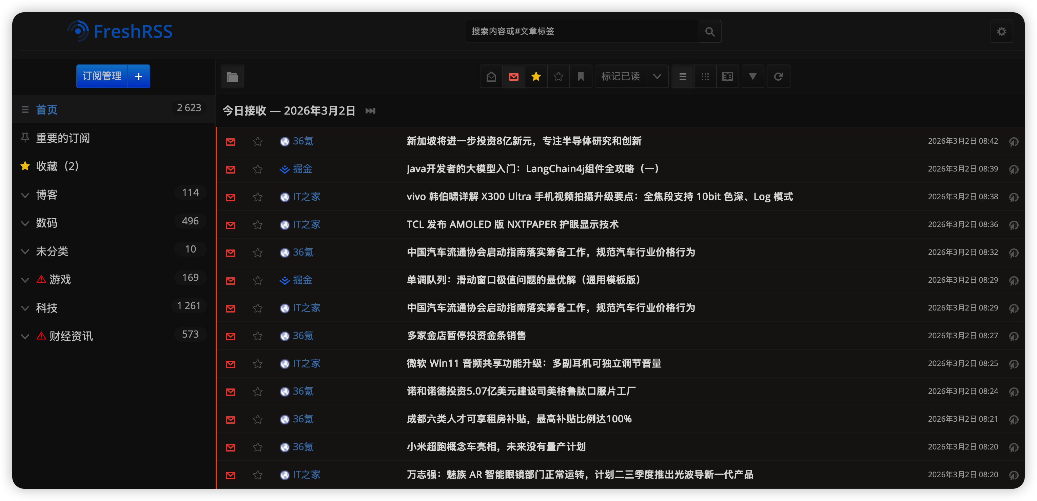The height and width of the screenshot is (501, 1037).
Task: Expand the 博客 category
Action: pos(25,195)
